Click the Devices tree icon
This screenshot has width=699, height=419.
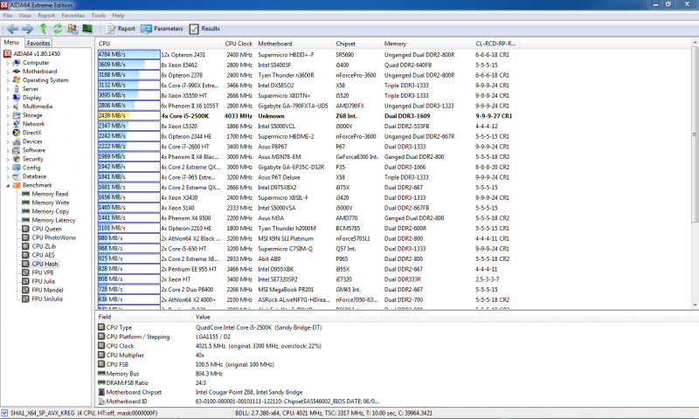[x=17, y=141]
